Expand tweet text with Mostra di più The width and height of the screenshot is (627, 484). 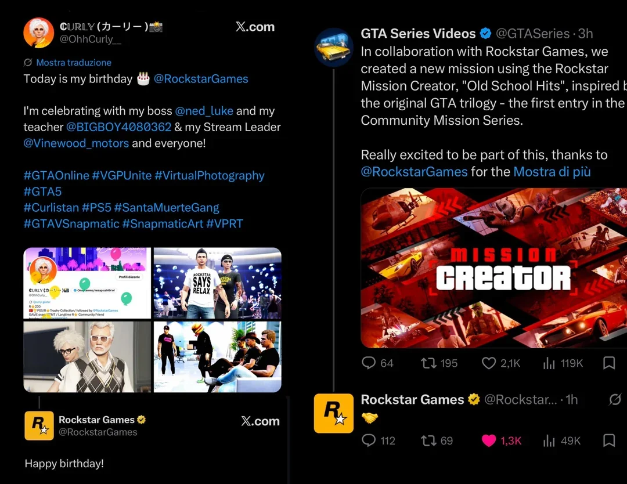point(552,172)
